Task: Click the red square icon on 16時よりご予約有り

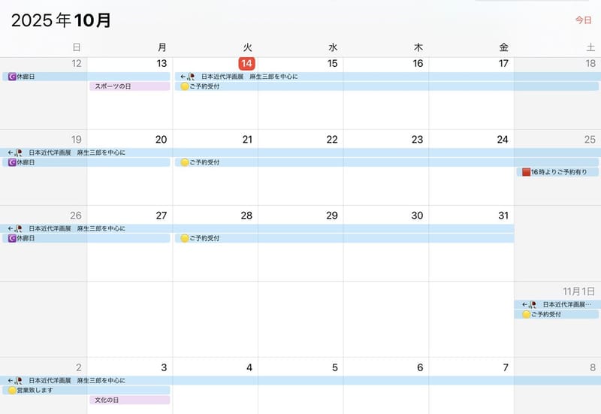Action: [527, 172]
